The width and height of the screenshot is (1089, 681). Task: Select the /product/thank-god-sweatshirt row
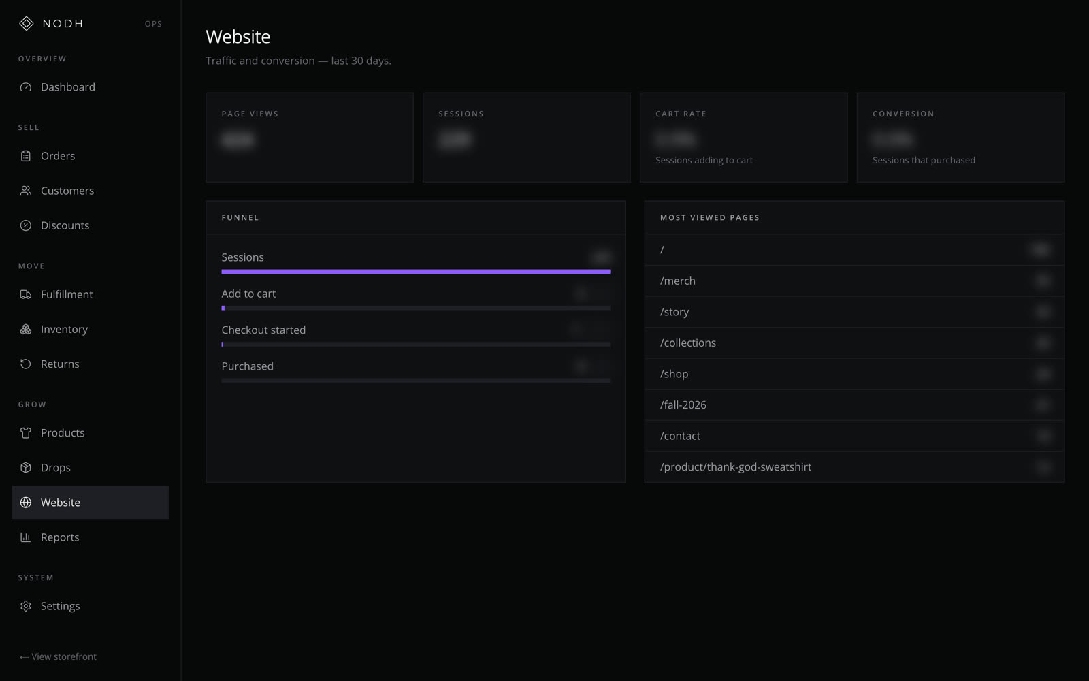coord(854,467)
